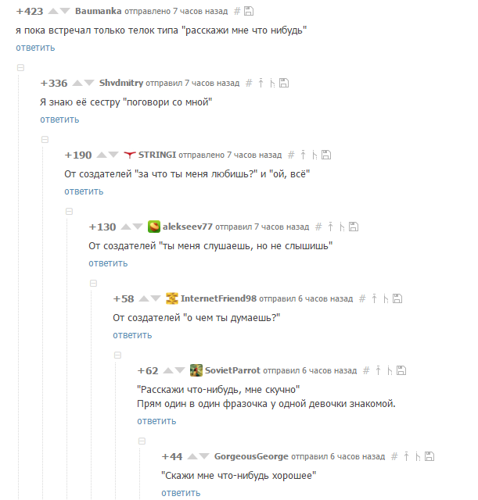Collapse the branch under alekseev77's comment
This screenshot has width=478, height=500.
pos(93,283)
